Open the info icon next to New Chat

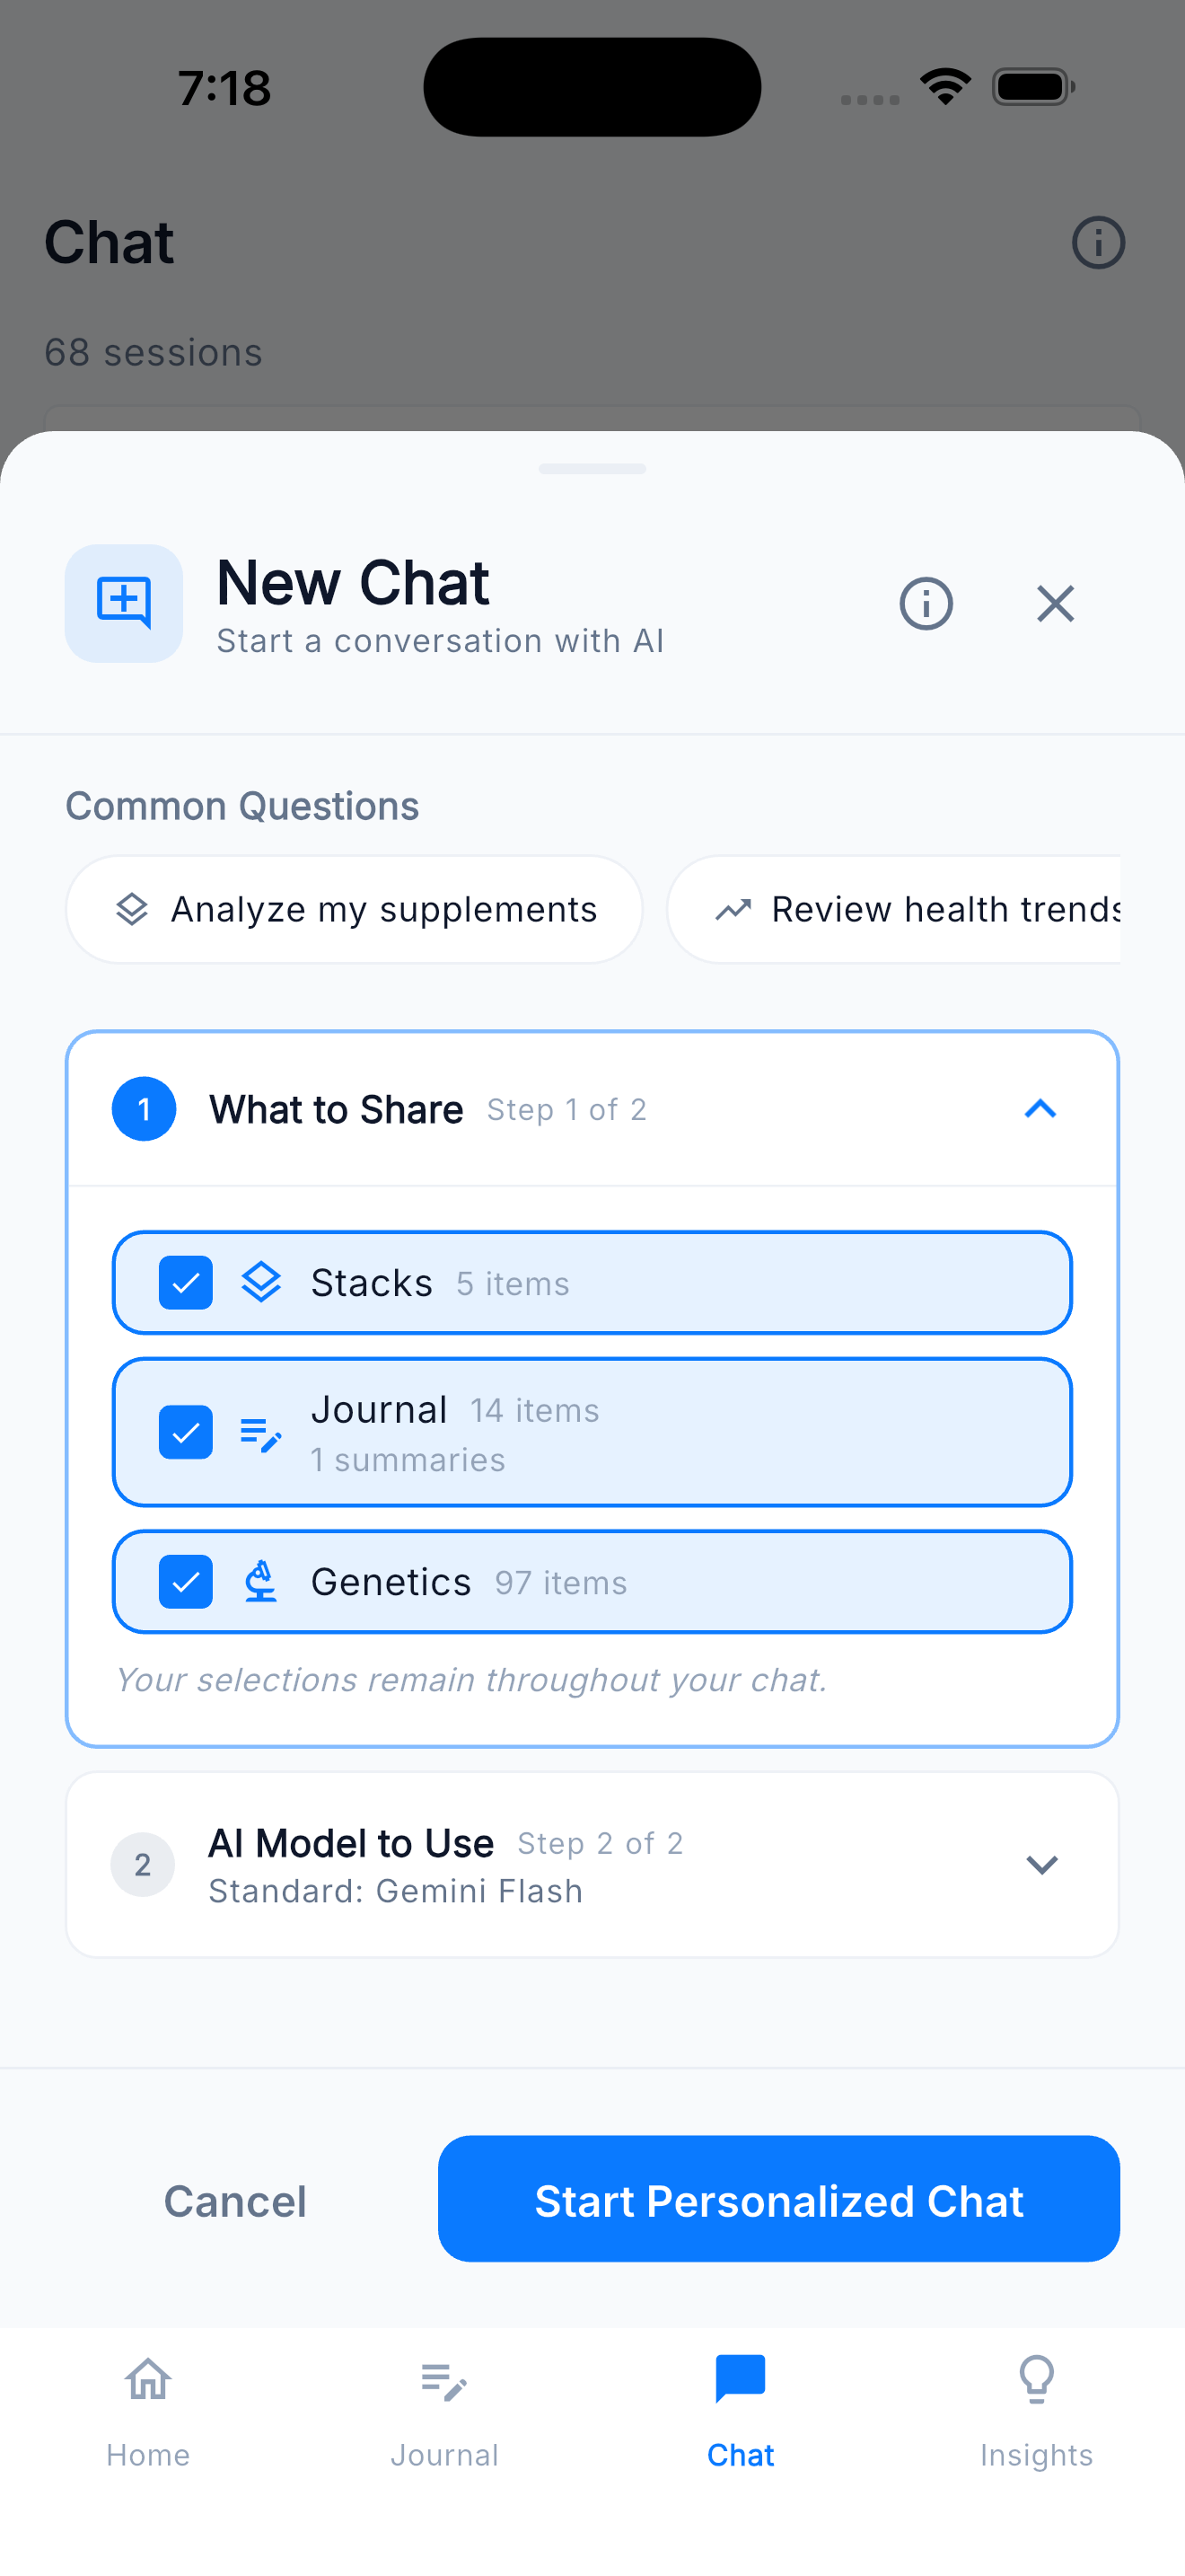(926, 603)
